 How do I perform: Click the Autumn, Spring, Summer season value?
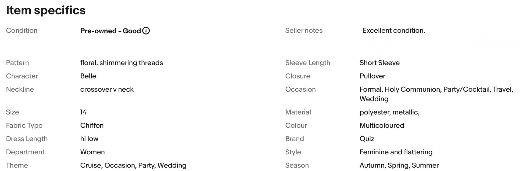(399, 165)
